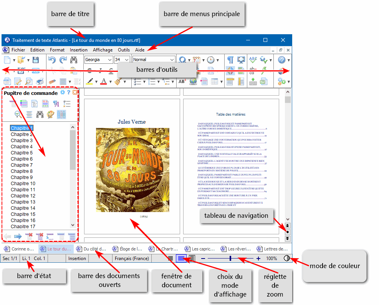Insert table using the grid icon

214,81
